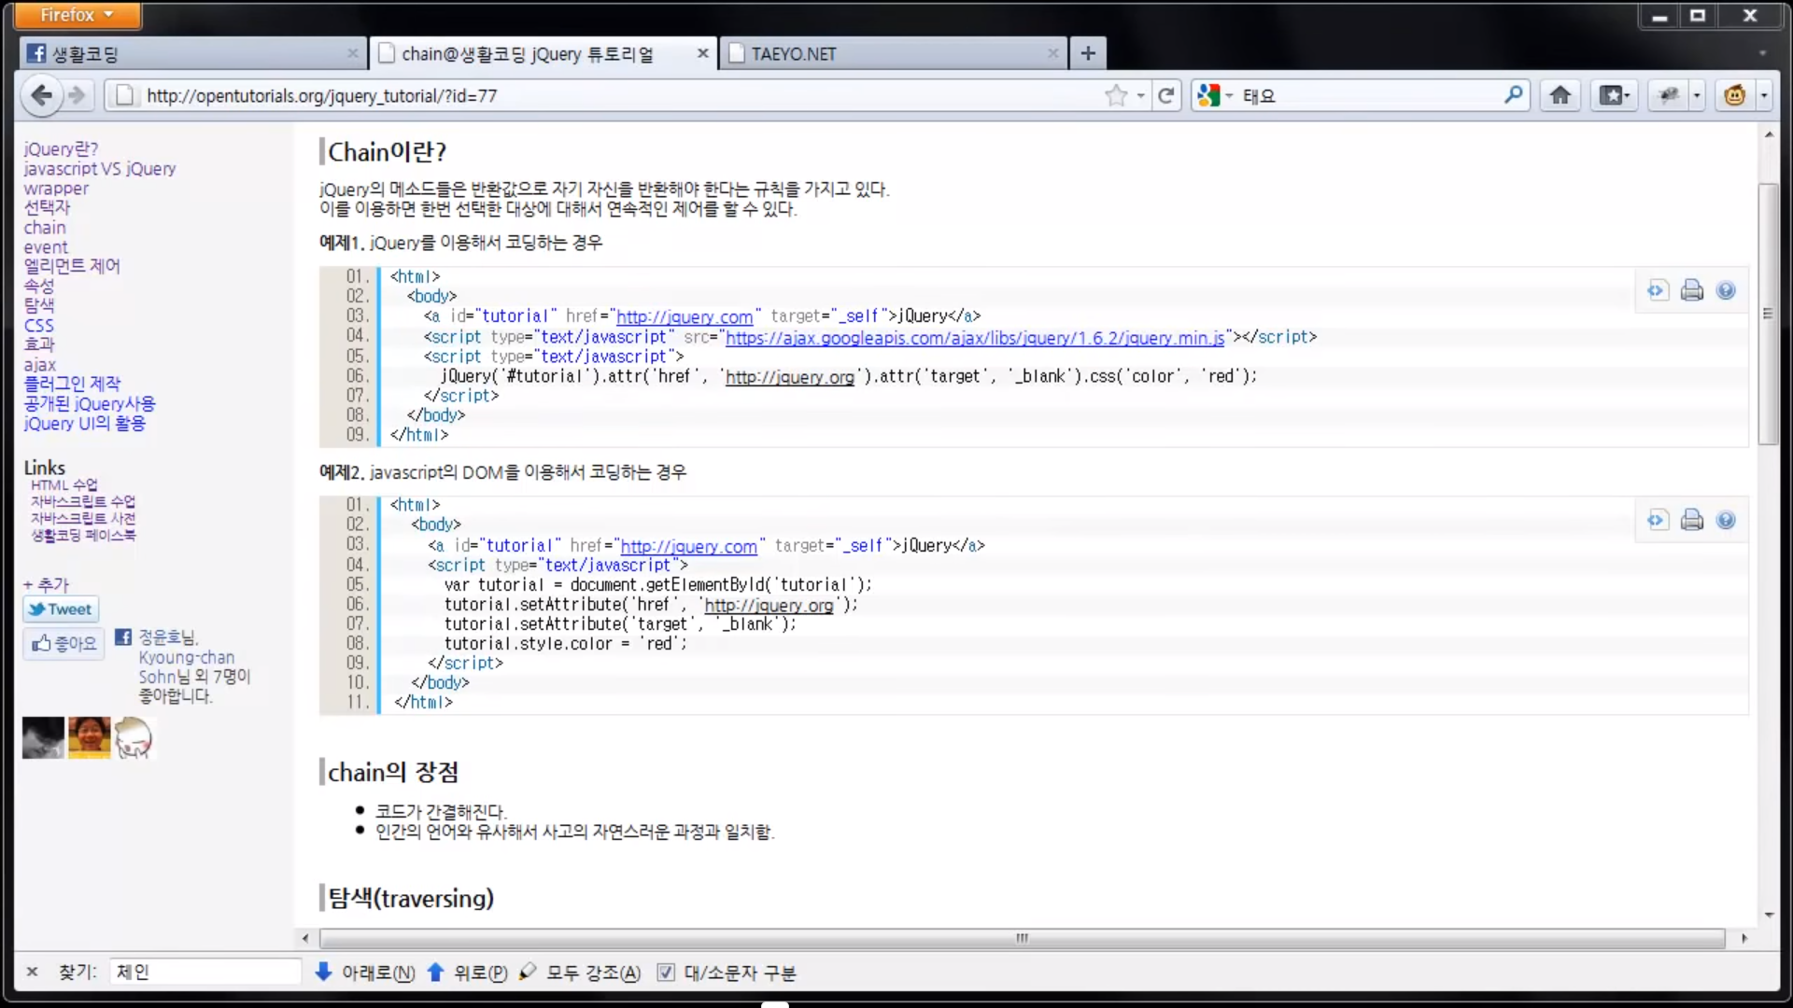
Task: Click help icon in first code block
Action: (1726, 290)
